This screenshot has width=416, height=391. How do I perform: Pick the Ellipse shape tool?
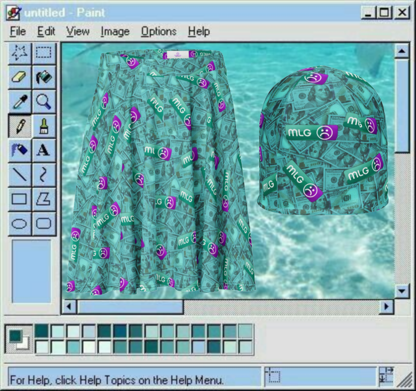pyautogui.click(x=20, y=223)
